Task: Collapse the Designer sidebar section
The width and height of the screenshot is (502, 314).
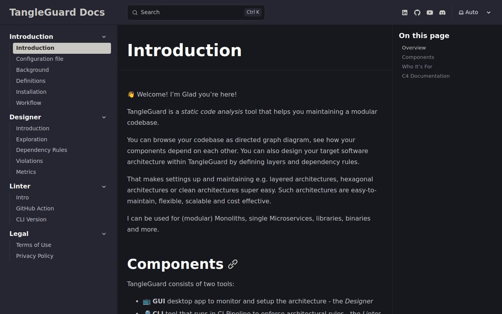Action: [x=104, y=117]
